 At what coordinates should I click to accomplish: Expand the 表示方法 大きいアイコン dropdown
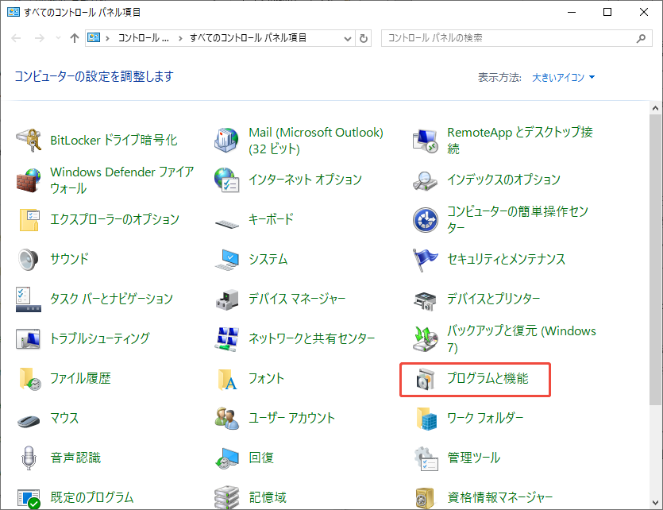[564, 77]
